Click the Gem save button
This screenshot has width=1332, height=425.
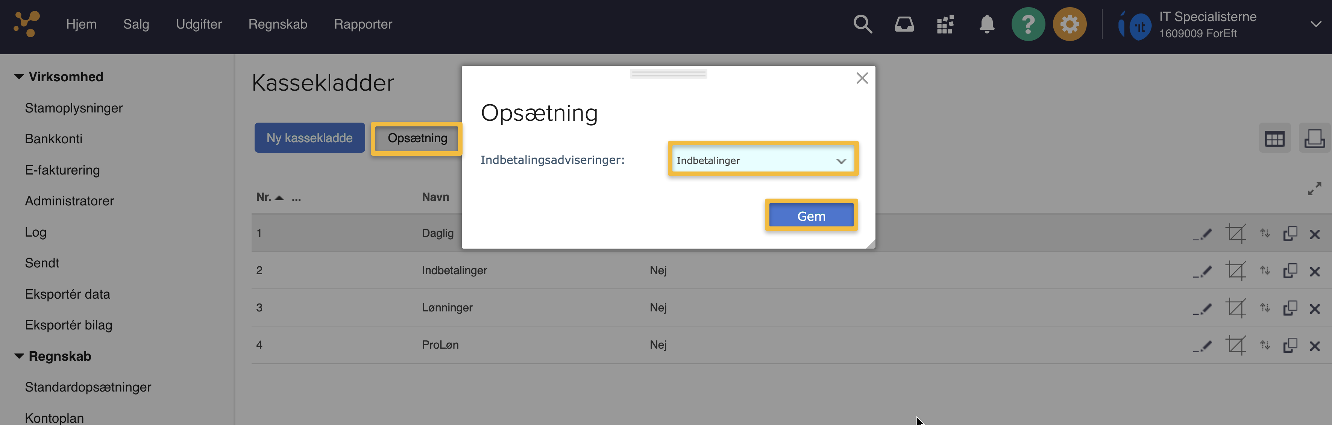point(811,216)
